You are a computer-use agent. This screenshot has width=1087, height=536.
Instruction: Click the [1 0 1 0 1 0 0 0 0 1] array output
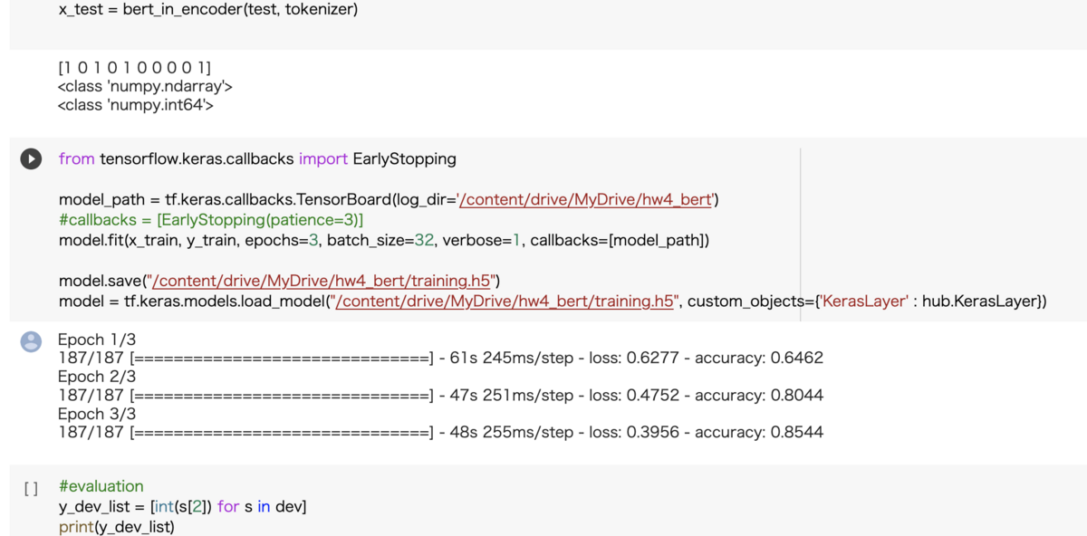click(x=135, y=68)
